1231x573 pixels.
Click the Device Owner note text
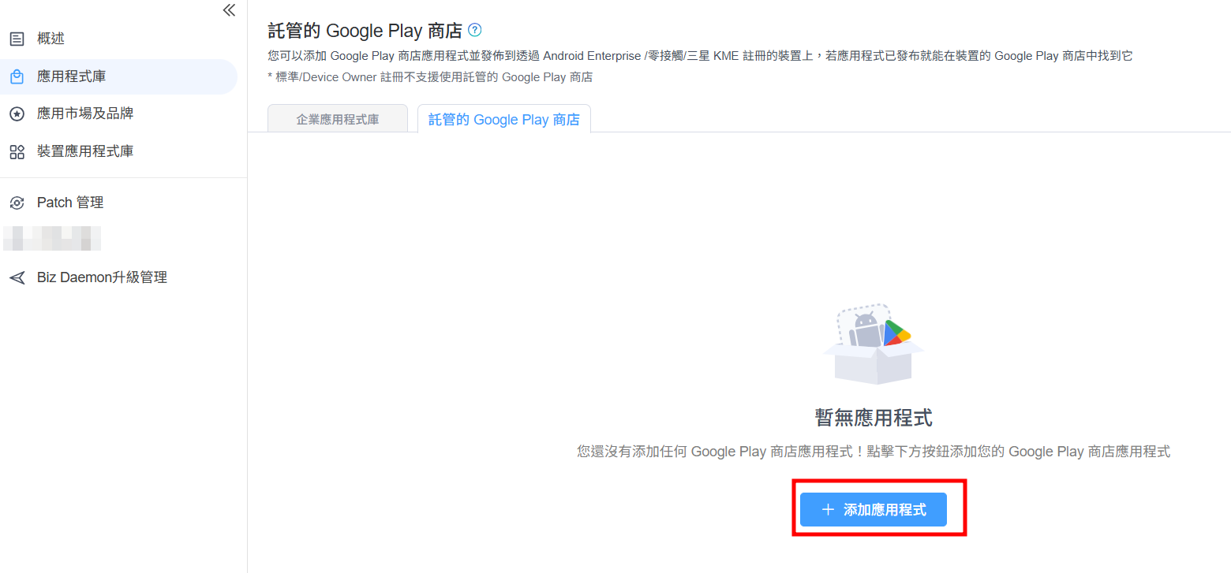pos(430,77)
